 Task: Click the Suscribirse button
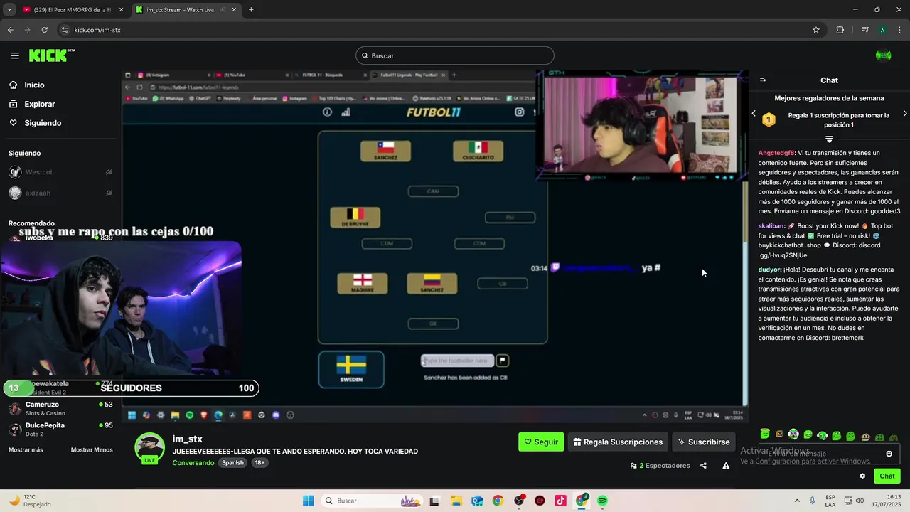tap(703, 442)
